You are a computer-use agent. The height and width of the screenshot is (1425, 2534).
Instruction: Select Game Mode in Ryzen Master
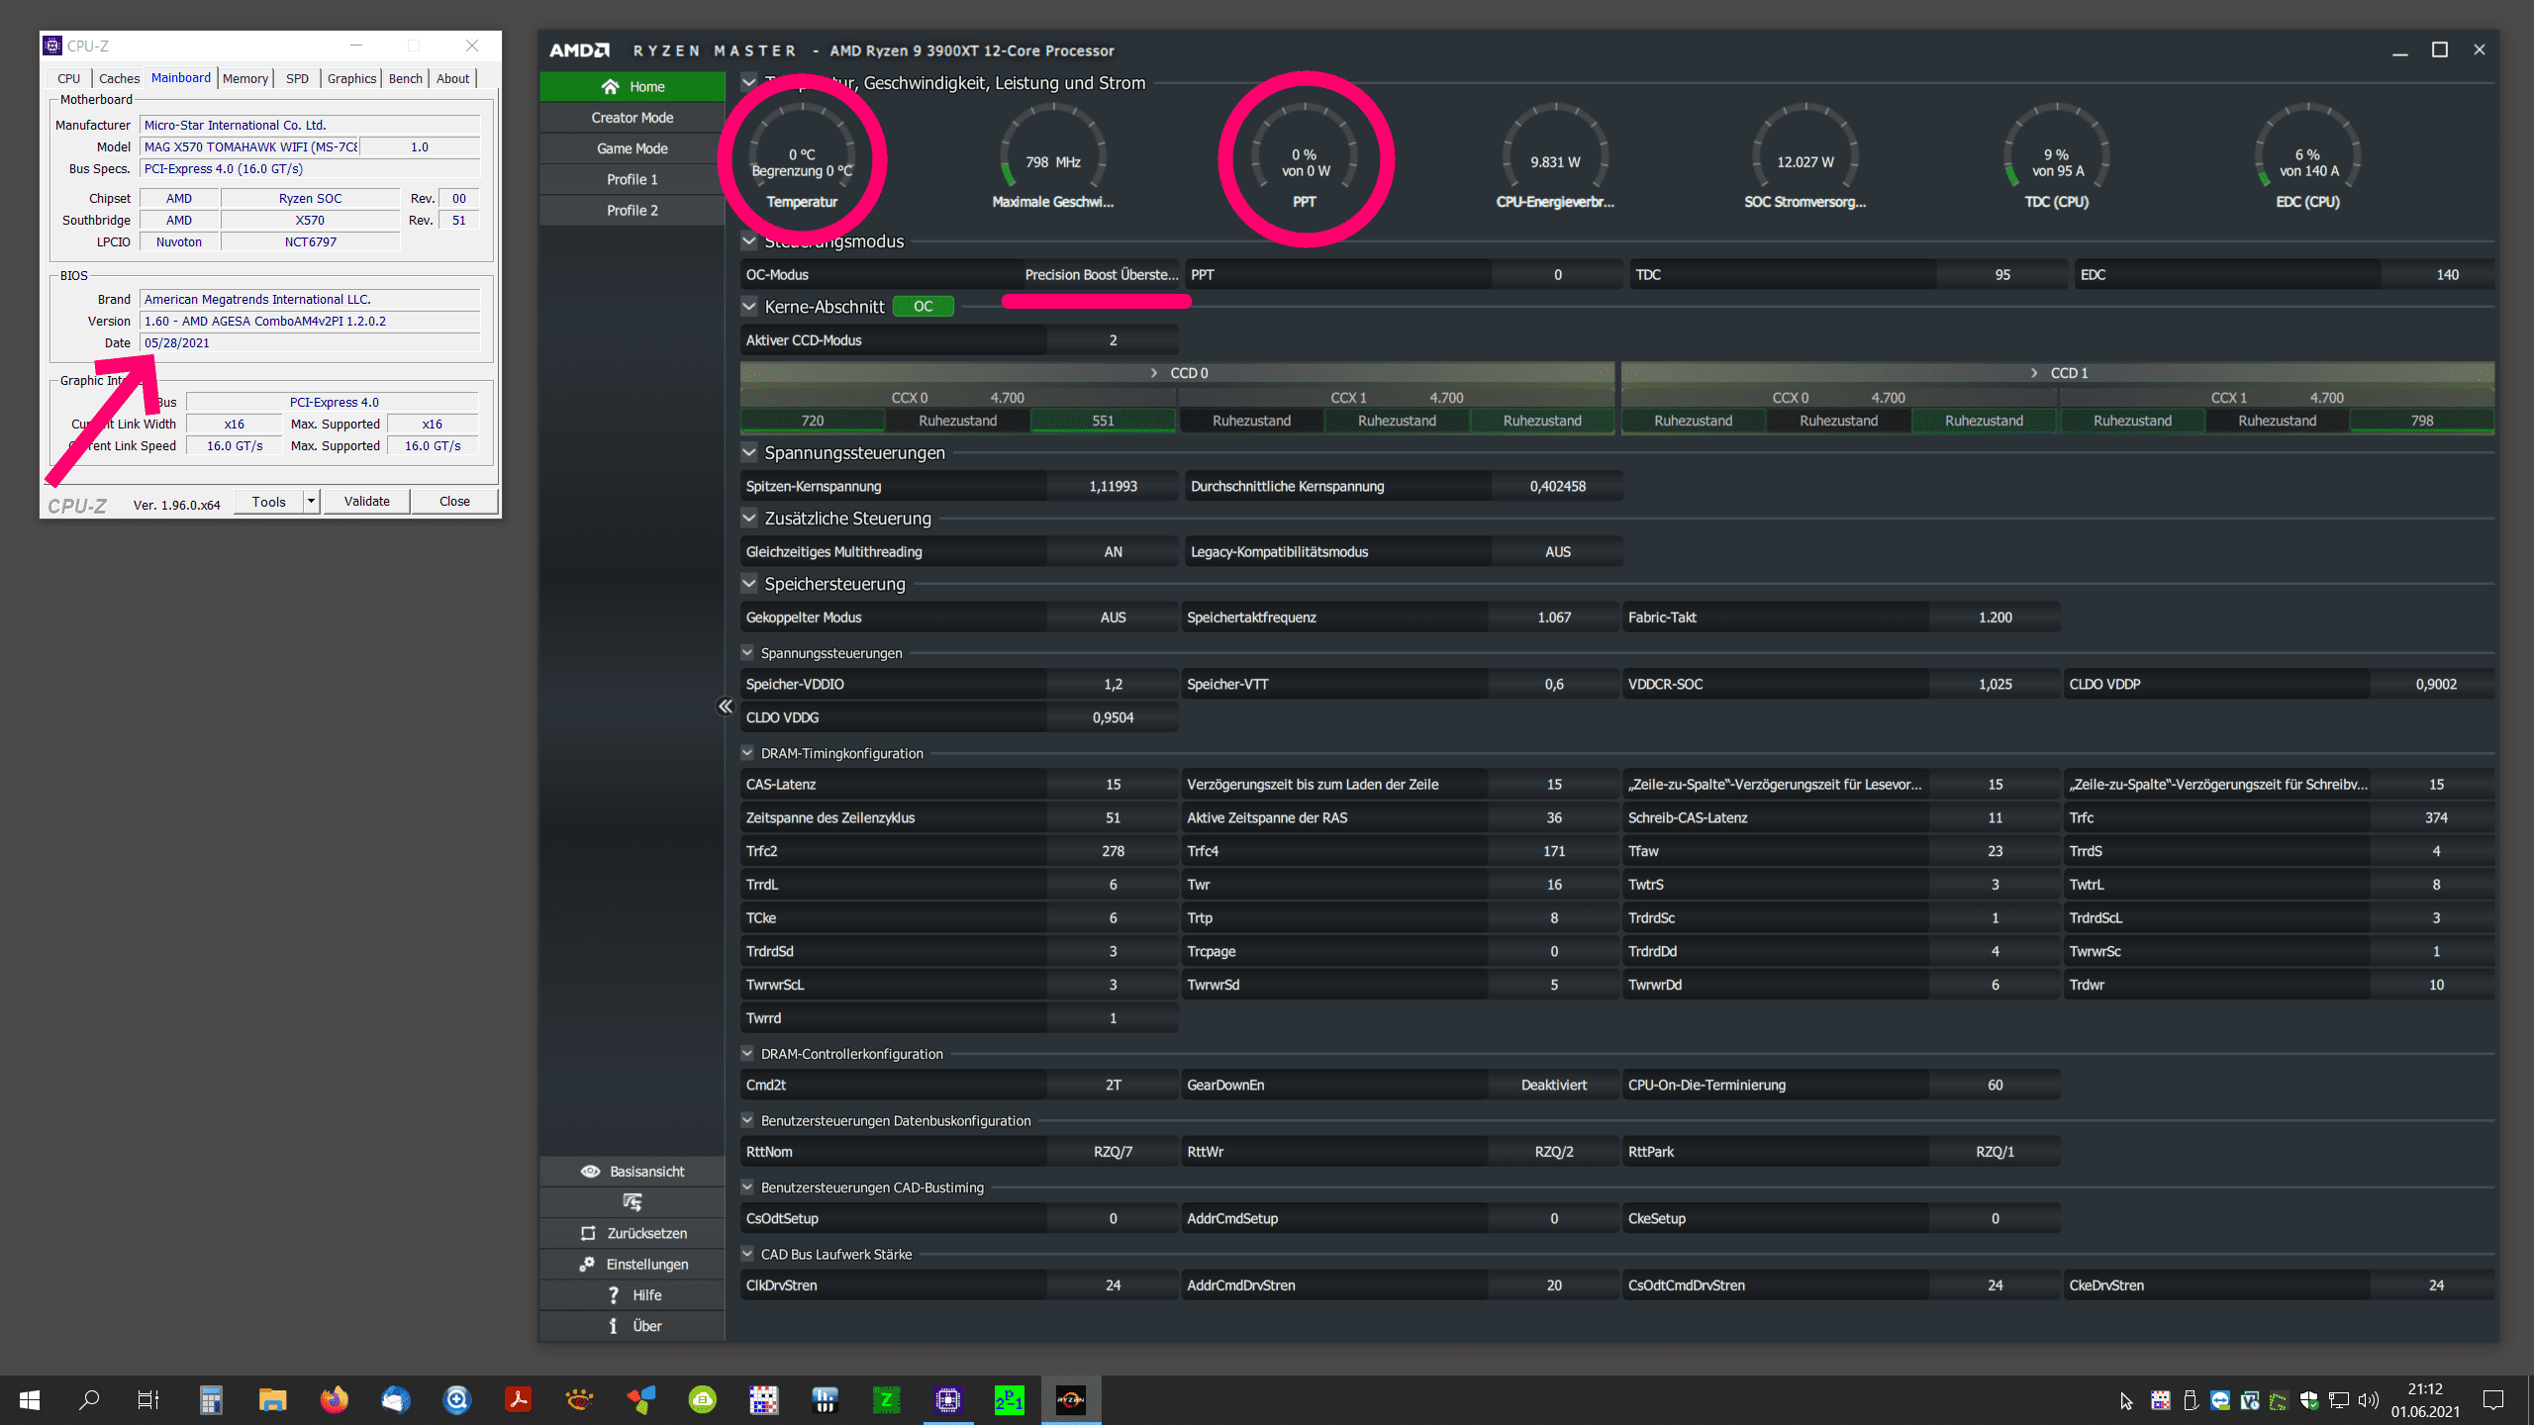click(633, 148)
